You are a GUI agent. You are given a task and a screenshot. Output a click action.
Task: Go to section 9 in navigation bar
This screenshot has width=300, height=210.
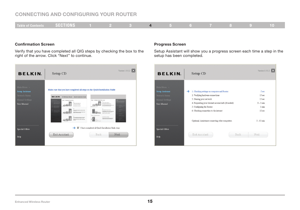(251, 25)
